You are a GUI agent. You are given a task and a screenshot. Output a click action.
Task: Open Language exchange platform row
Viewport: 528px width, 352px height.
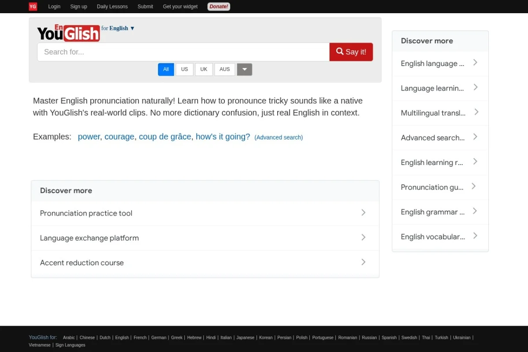tap(205, 238)
